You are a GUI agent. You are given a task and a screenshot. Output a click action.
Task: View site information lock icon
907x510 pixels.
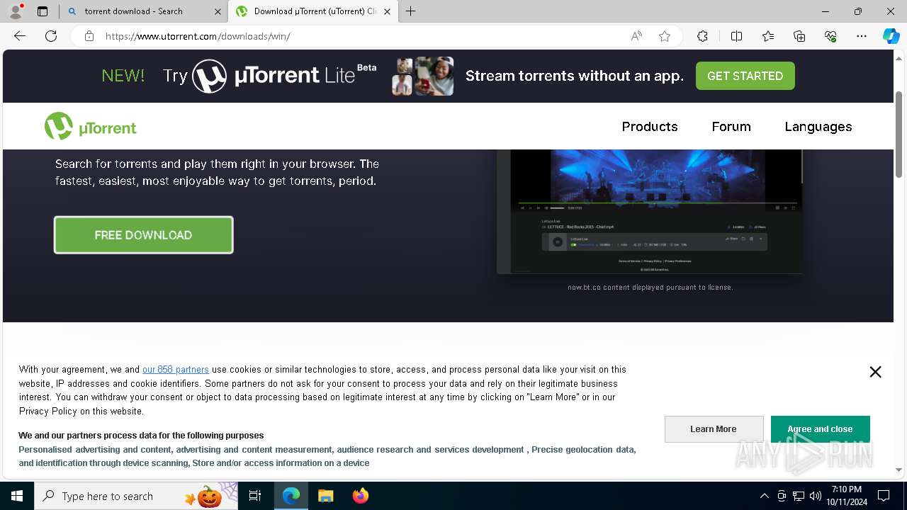tap(89, 36)
